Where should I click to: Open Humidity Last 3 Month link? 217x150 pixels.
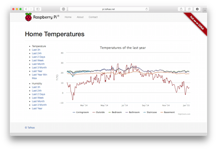pyautogui.click(x=39, y=105)
